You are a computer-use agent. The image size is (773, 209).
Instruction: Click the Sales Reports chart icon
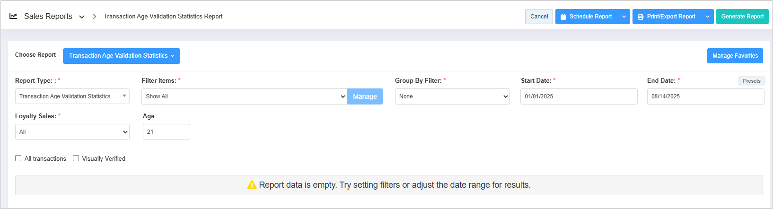tap(13, 16)
